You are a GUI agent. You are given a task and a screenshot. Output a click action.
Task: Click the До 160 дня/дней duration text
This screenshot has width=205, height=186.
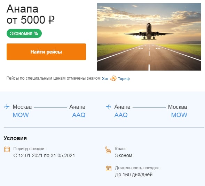point(134,175)
